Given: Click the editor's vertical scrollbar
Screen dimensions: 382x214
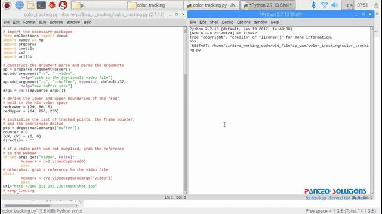Looking at the screenshot, I should (x=185, y=111).
